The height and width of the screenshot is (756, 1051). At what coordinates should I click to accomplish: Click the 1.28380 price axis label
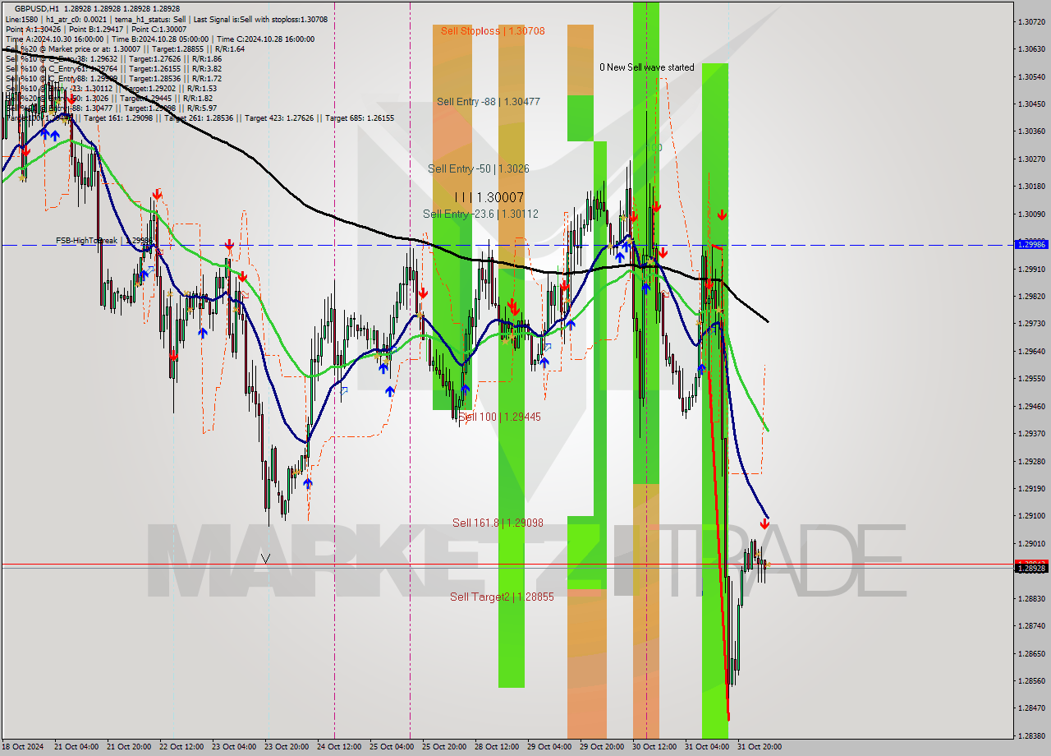tap(1031, 736)
